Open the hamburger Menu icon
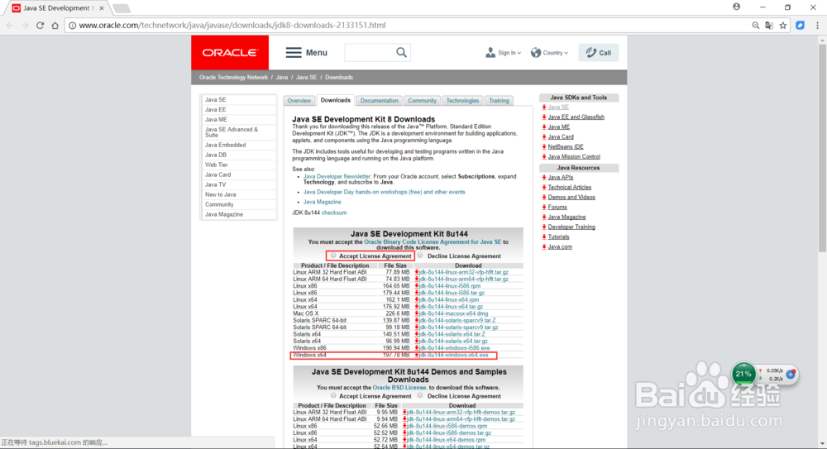Screen dimensions: 827x449 point(294,53)
